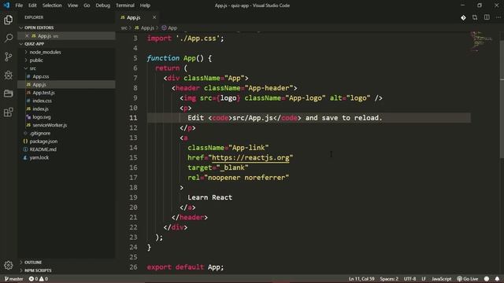Click the warnings count in status bar
The height and width of the screenshot is (283, 504).
(x=44, y=279)
